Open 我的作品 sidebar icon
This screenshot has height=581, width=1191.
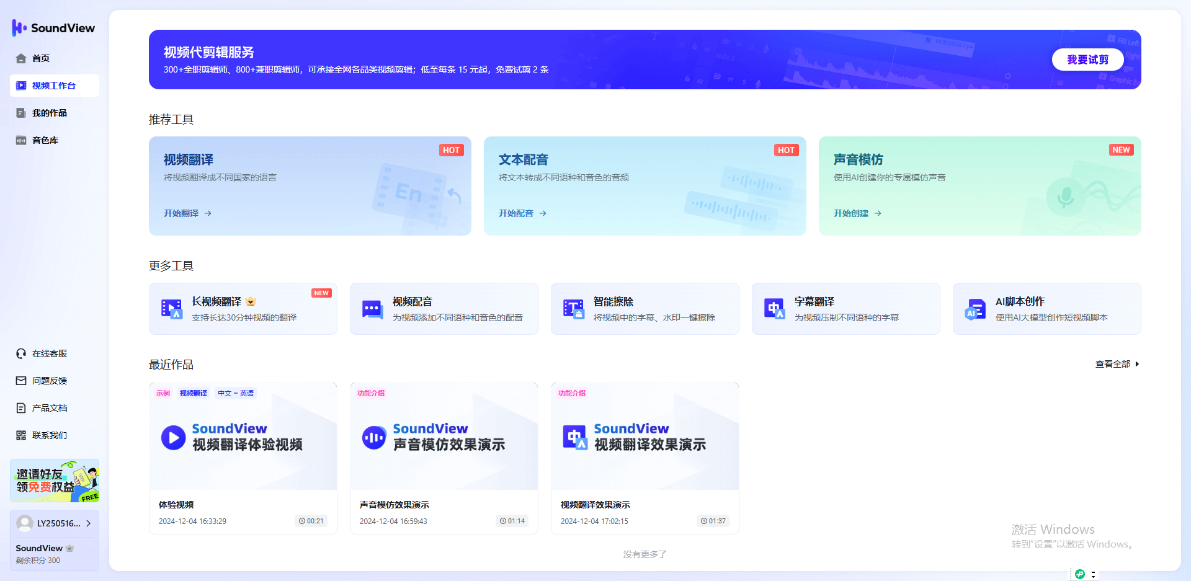[21, 113]
